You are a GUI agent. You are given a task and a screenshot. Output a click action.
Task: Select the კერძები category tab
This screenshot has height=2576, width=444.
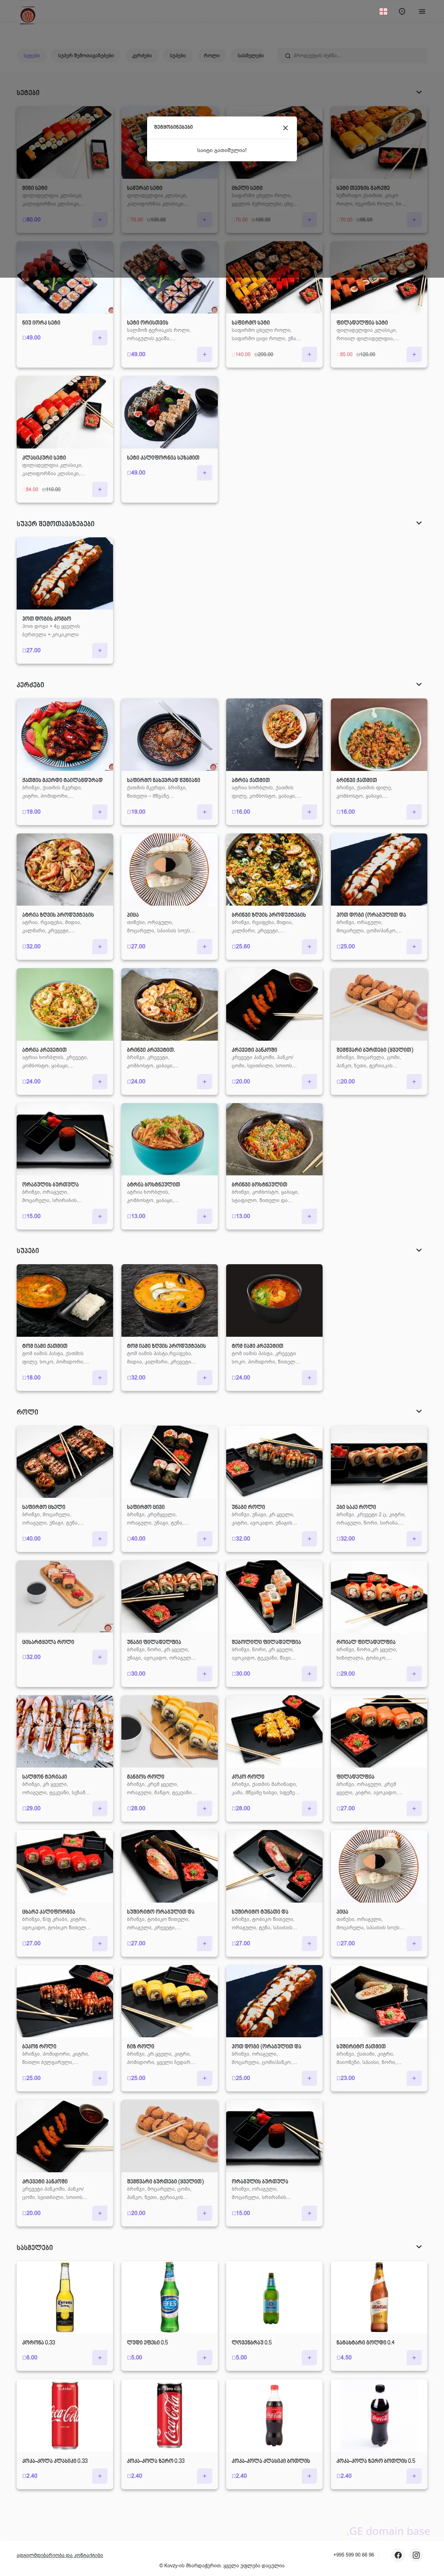pos(142,56)
